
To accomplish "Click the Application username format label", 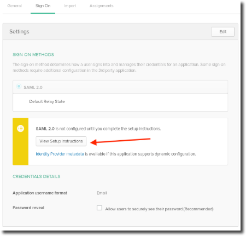I will pyautogui.click(x=40, y=193).
